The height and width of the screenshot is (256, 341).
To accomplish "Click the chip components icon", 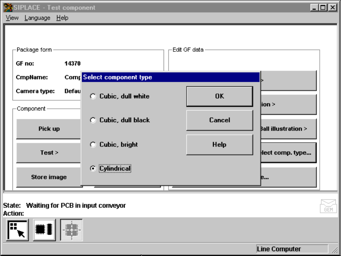I will tap(44, 230).
